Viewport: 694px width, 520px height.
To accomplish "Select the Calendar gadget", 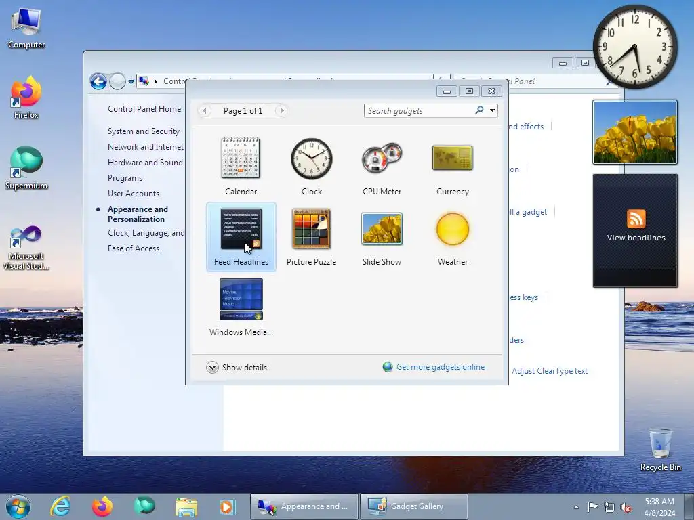I will [241, 167].
